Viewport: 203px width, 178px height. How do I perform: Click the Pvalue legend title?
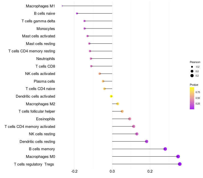click(194, 85)
